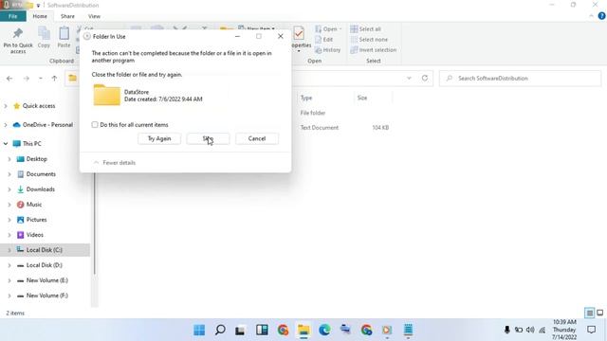Click the Text Document type cell
Viewport: 607px width, 341px height.
click(x=320, y=128)
